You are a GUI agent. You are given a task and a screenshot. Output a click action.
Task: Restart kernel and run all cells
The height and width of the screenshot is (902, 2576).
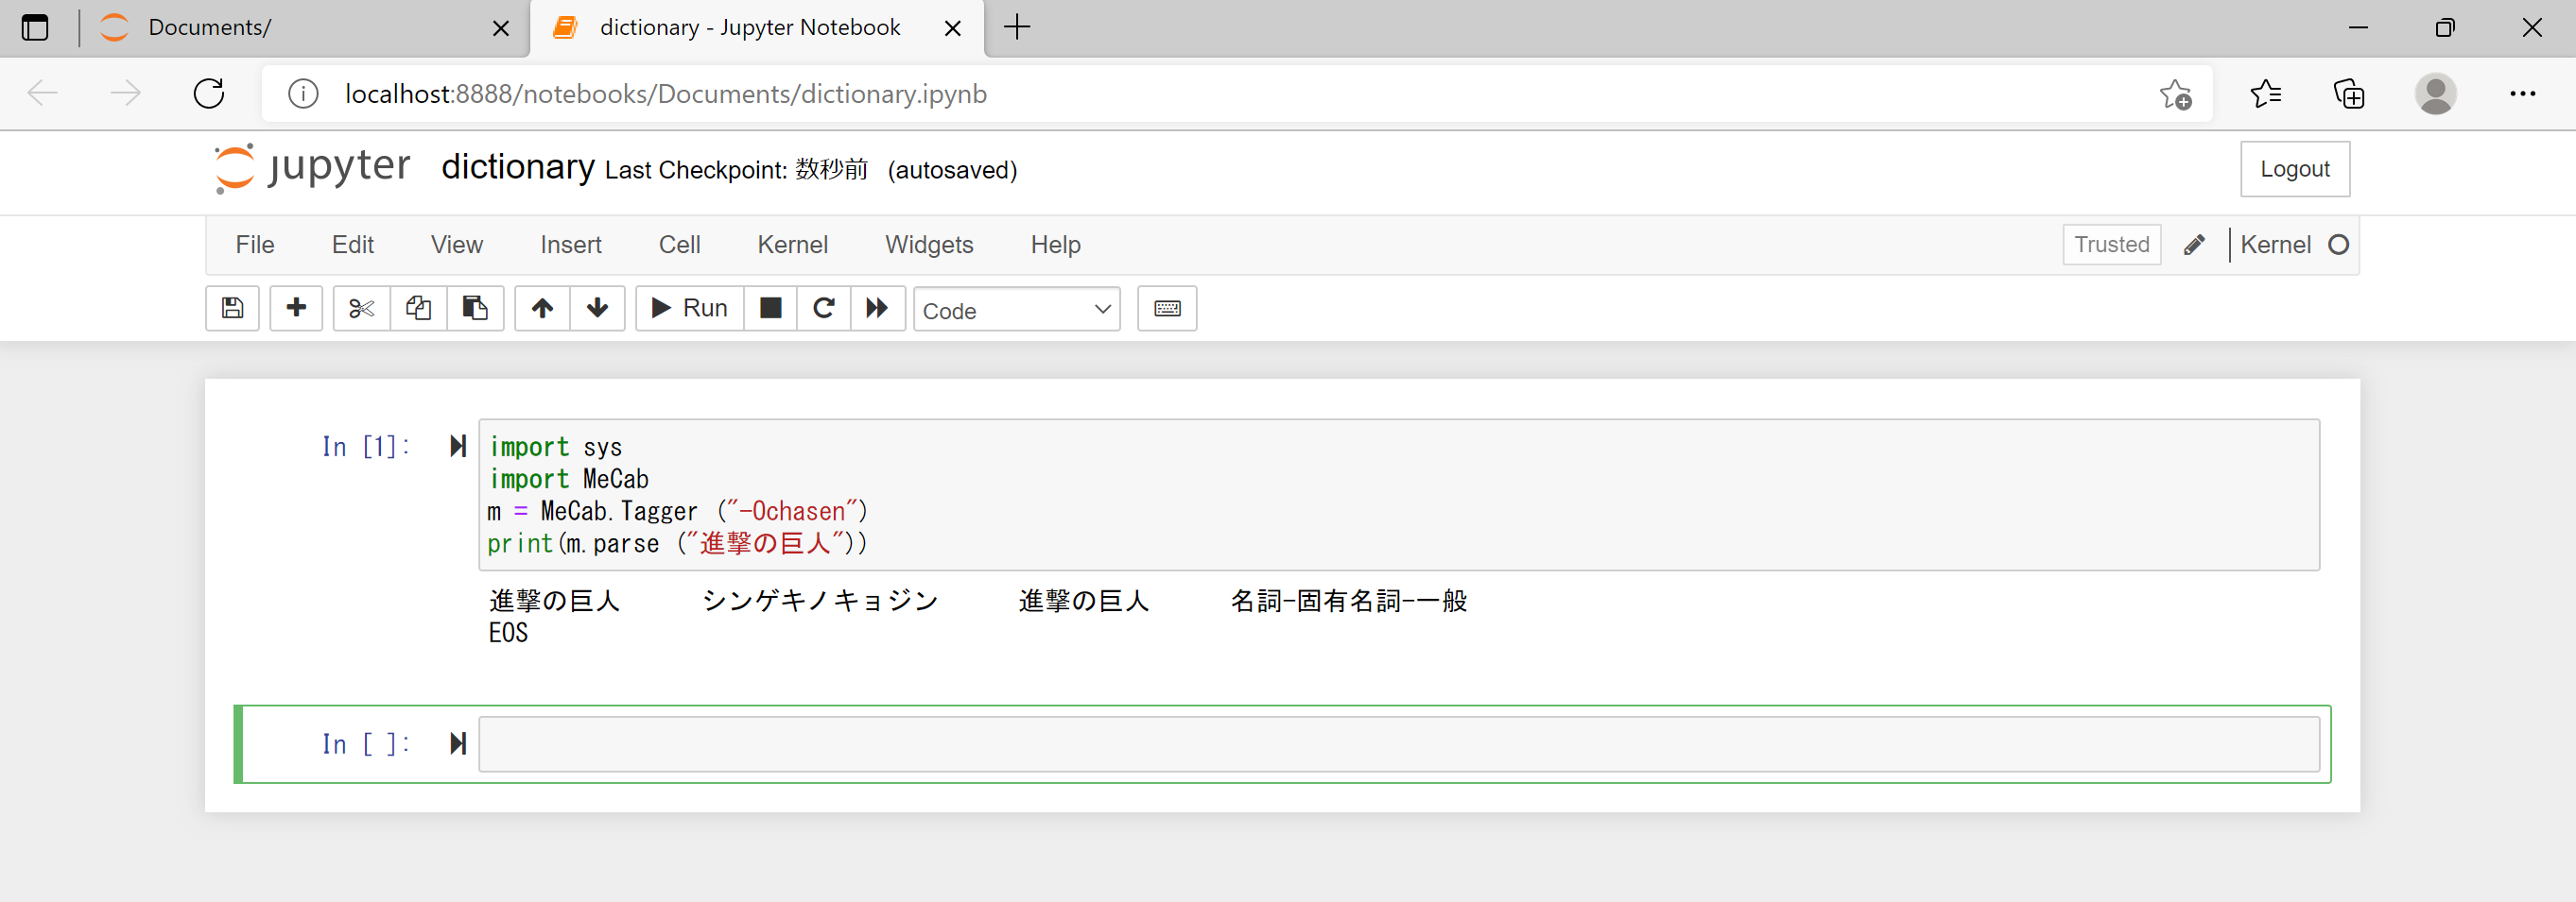(x=877, y=308)
